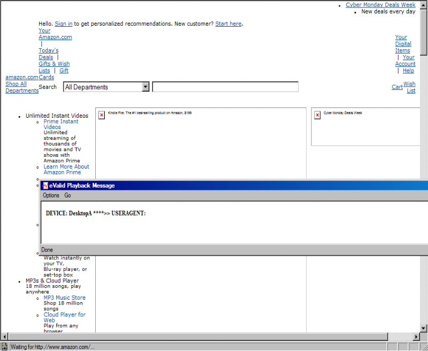The width and height of the screenshot is (428, 351).
Task: Open the Wish List link
Action: [x=409, y=87]
